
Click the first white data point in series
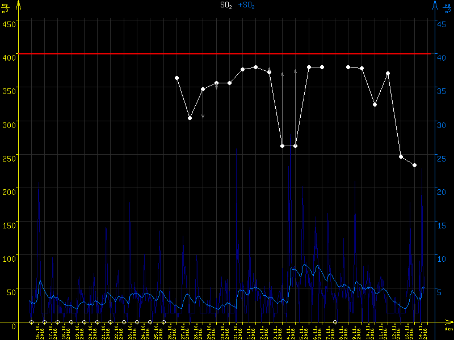tap(176, 78)
